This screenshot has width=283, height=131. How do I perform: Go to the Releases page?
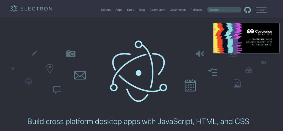(196, 10)
